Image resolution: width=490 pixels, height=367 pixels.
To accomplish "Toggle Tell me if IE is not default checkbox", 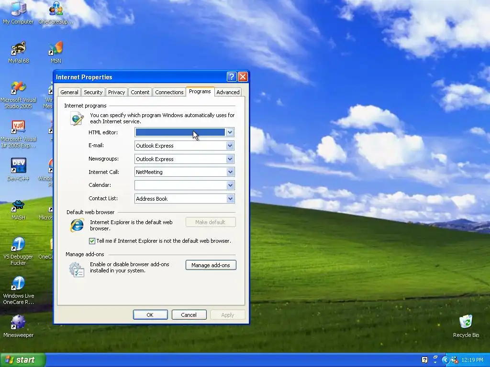I will coord(92,241).
